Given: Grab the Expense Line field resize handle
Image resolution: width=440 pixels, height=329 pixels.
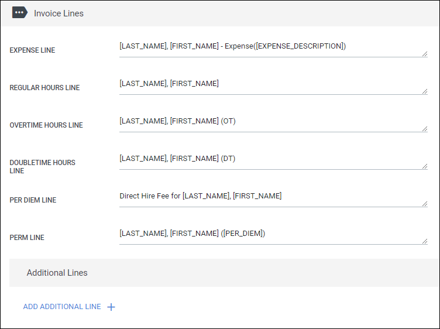Looking at the screenshot, I should click(x=424, y=54).
